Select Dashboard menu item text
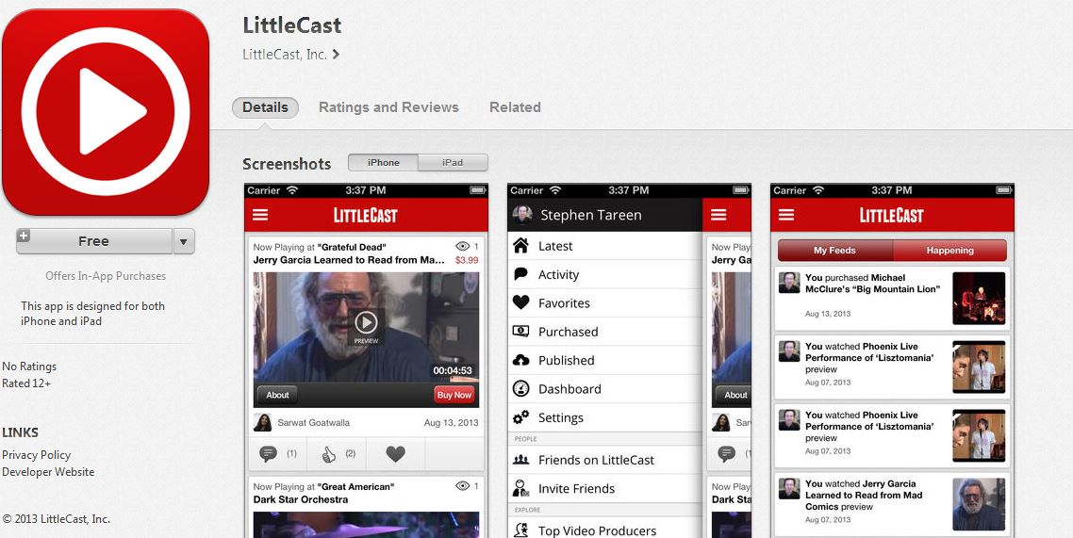The image size is (1073, 538). [x=570, y=389]
